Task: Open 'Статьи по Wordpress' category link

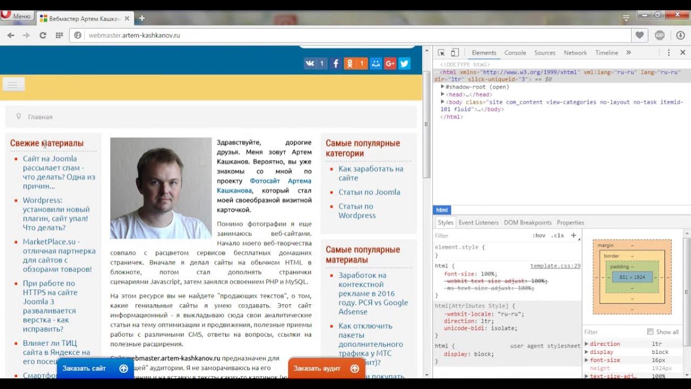Action: pos(357,211)
